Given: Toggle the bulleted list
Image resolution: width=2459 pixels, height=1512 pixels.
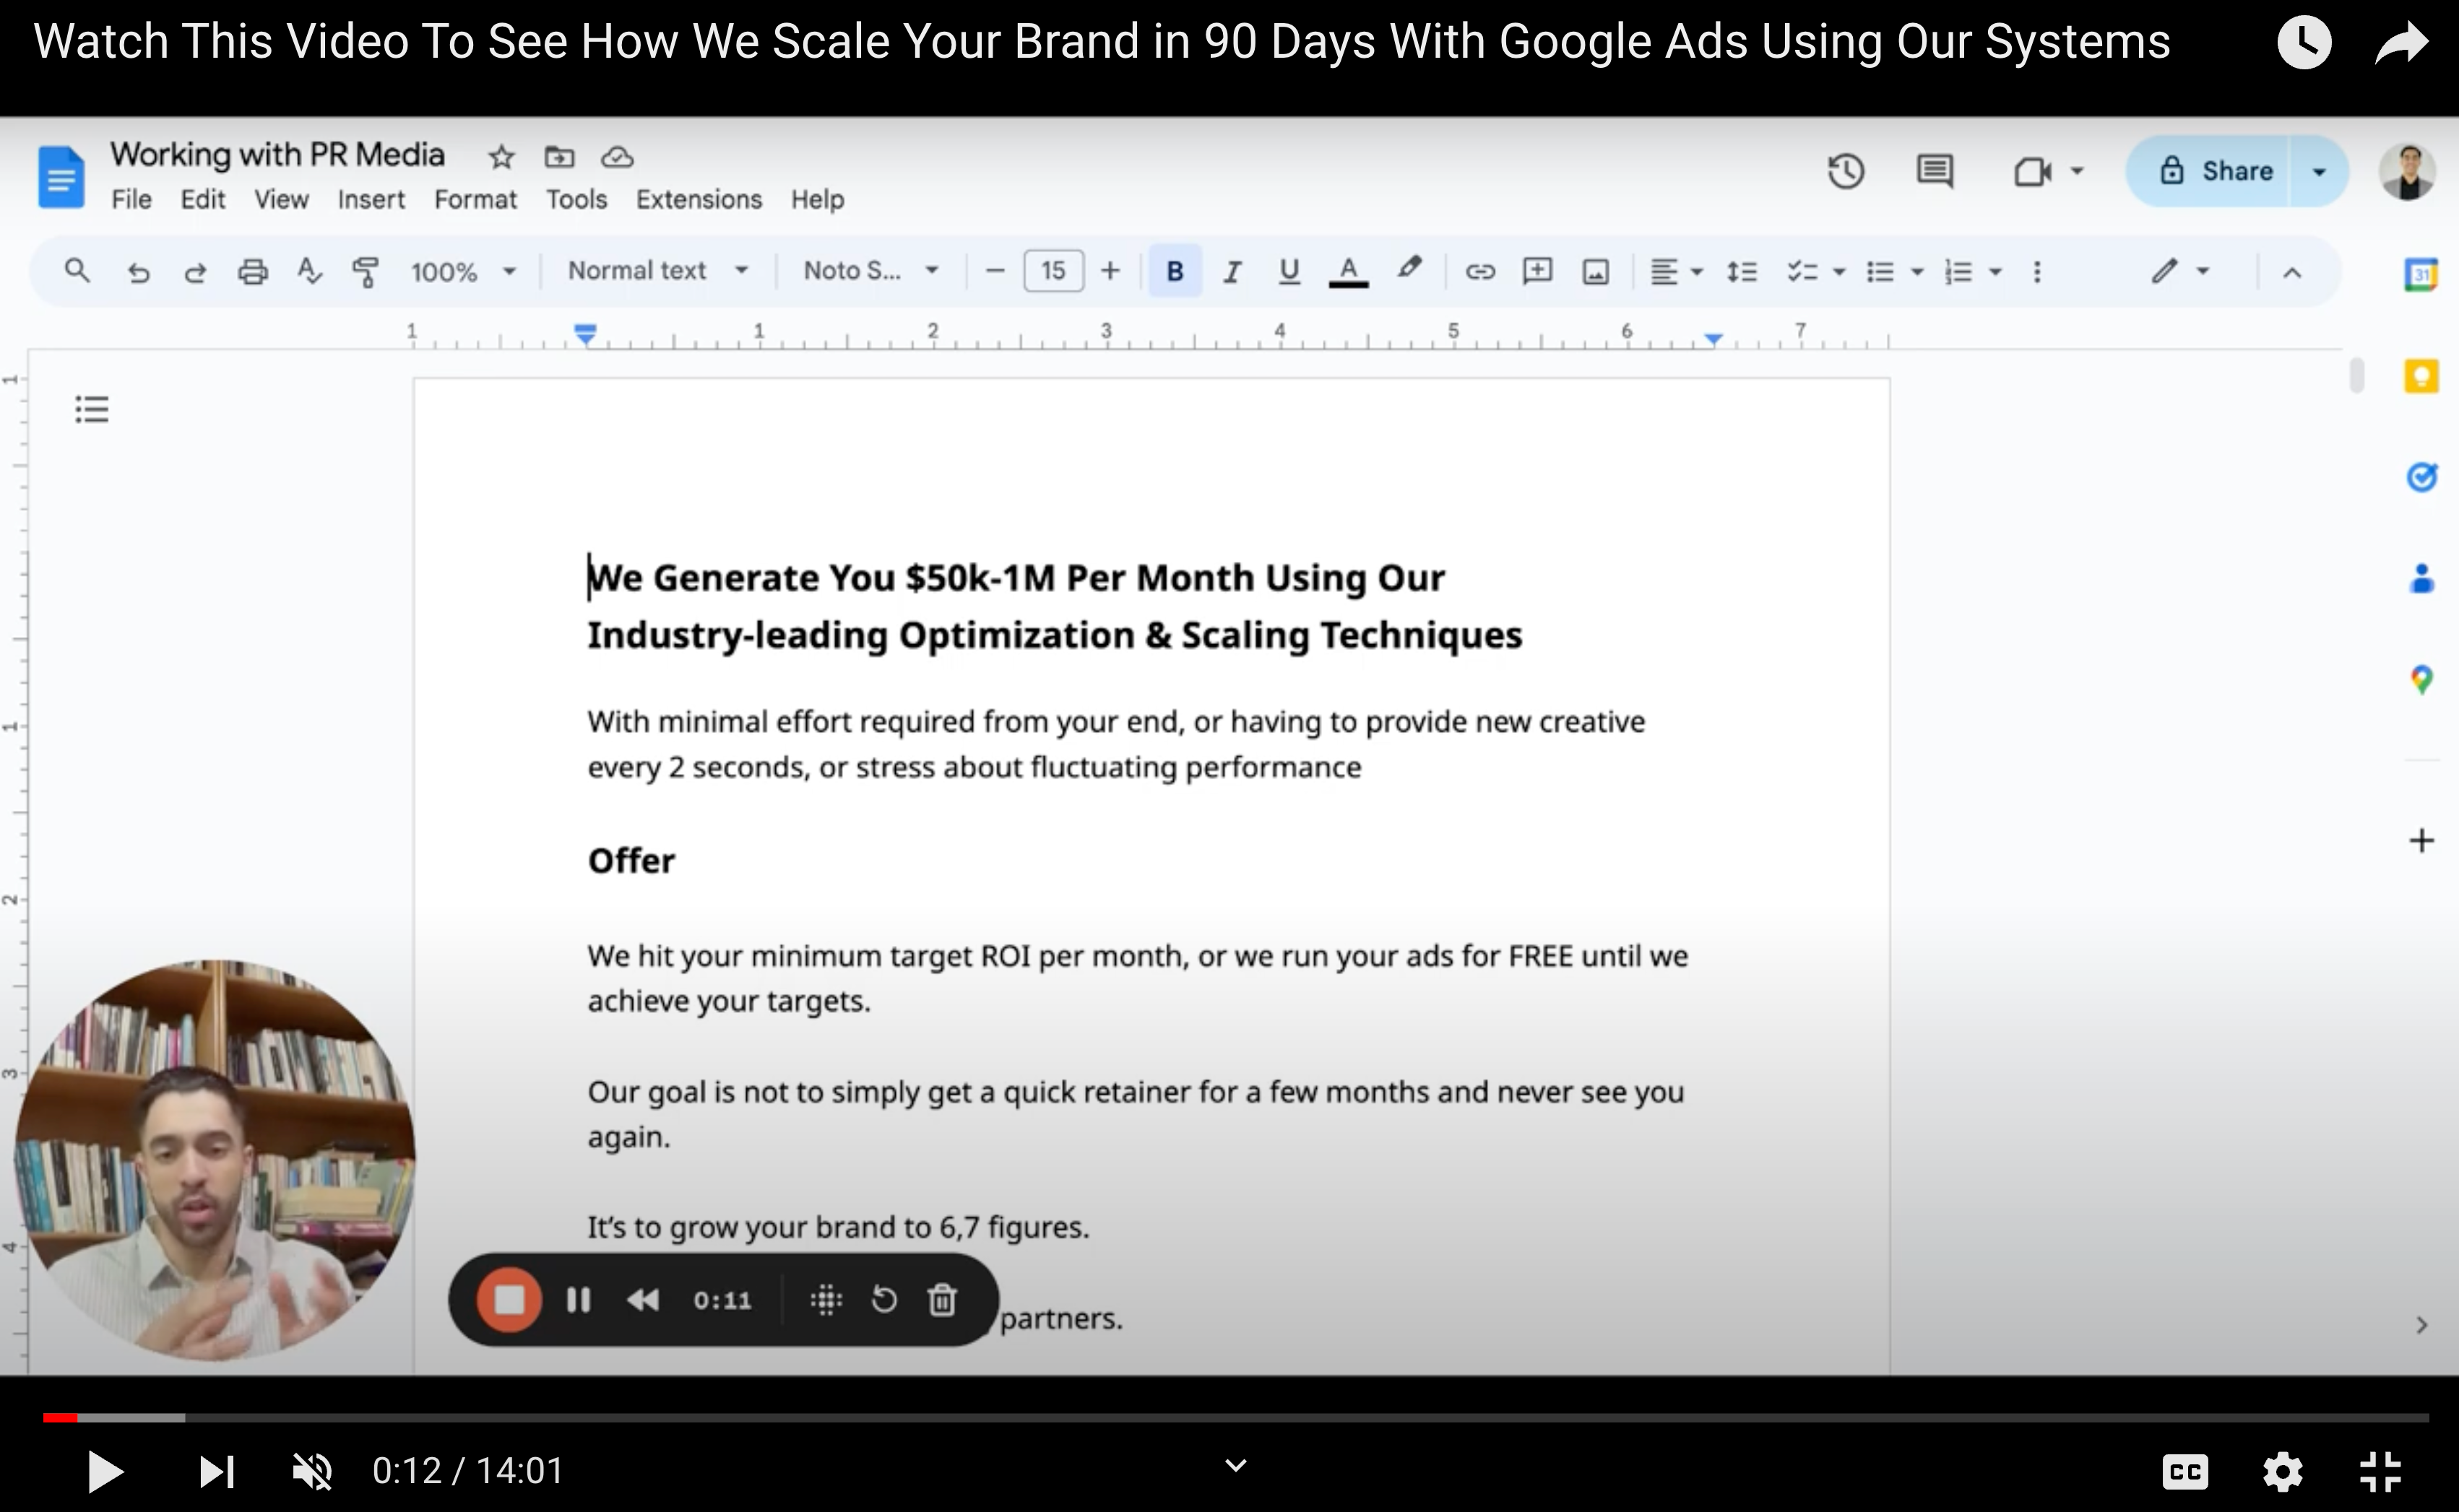Looking at the screenshot, I should [x=1881, y=271].
